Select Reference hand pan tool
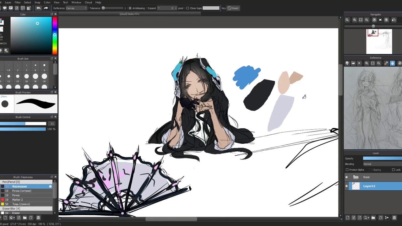 click(x=392, y=63)
